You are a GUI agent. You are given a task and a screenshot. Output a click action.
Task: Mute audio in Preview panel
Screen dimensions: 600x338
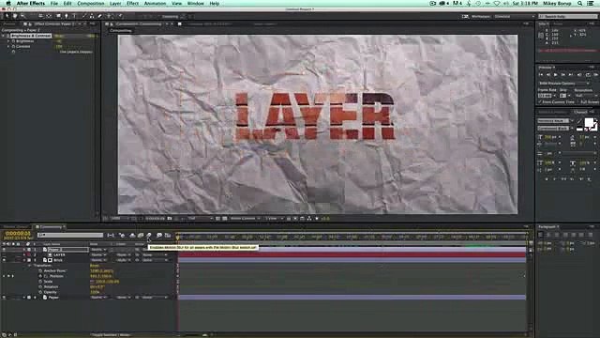(x=579, y=75)
